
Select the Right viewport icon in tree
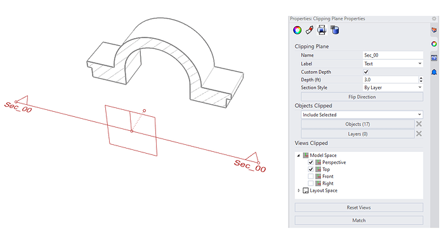[318, 184]
